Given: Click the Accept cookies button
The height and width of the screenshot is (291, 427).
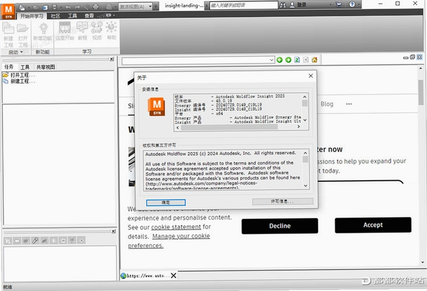Looking at the screenshot, I should click(373, 225).
